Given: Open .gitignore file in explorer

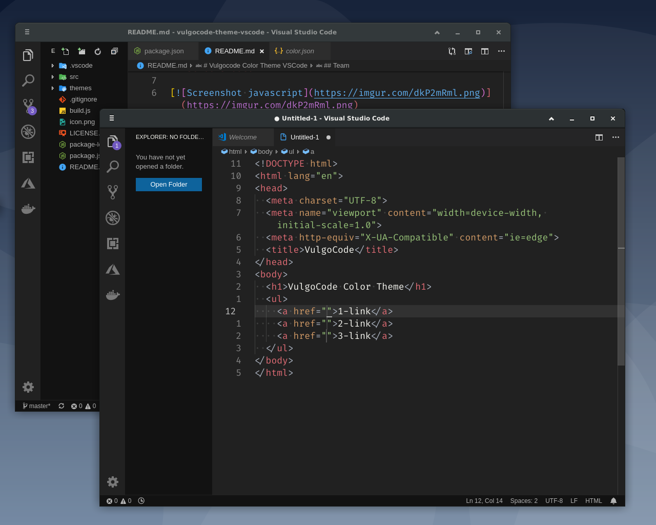Looking at the screenshot, I should tap(83, 99).
